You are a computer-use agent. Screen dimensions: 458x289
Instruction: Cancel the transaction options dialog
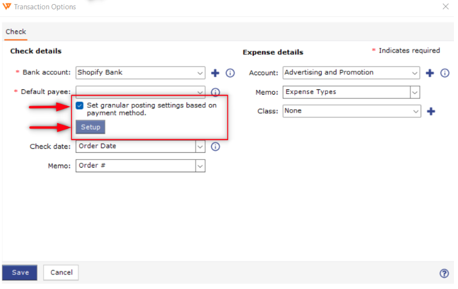[61, 273]
